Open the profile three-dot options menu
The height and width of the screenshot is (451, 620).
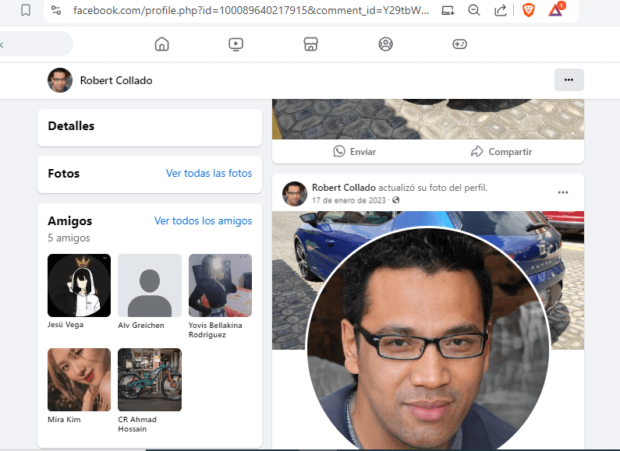click(569, 79)
